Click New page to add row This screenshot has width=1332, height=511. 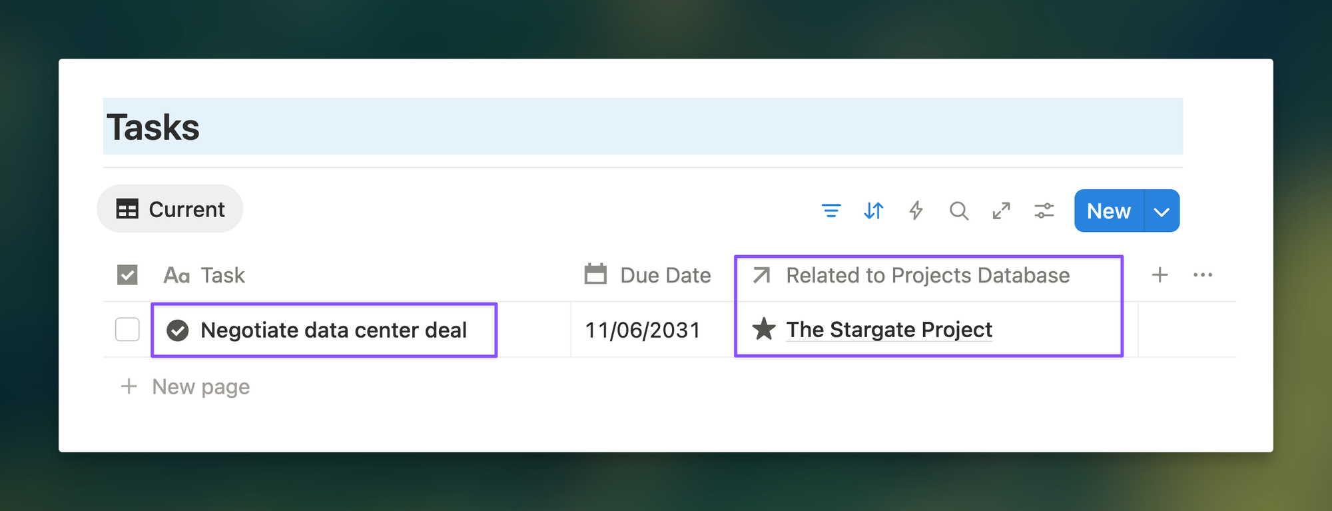200,387
